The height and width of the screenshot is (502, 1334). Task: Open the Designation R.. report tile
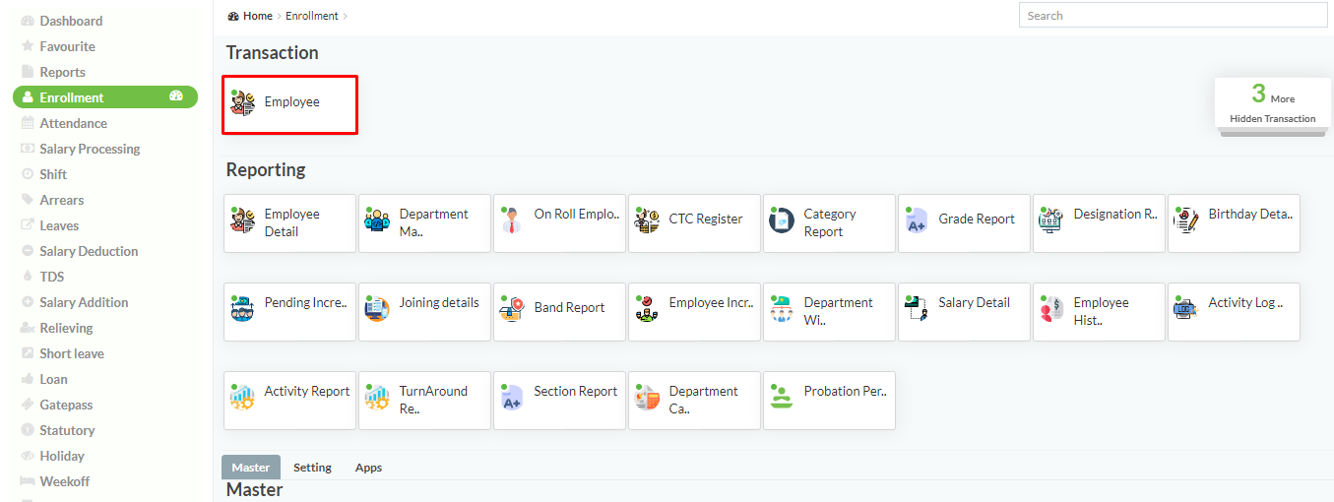pos(1099,223)
